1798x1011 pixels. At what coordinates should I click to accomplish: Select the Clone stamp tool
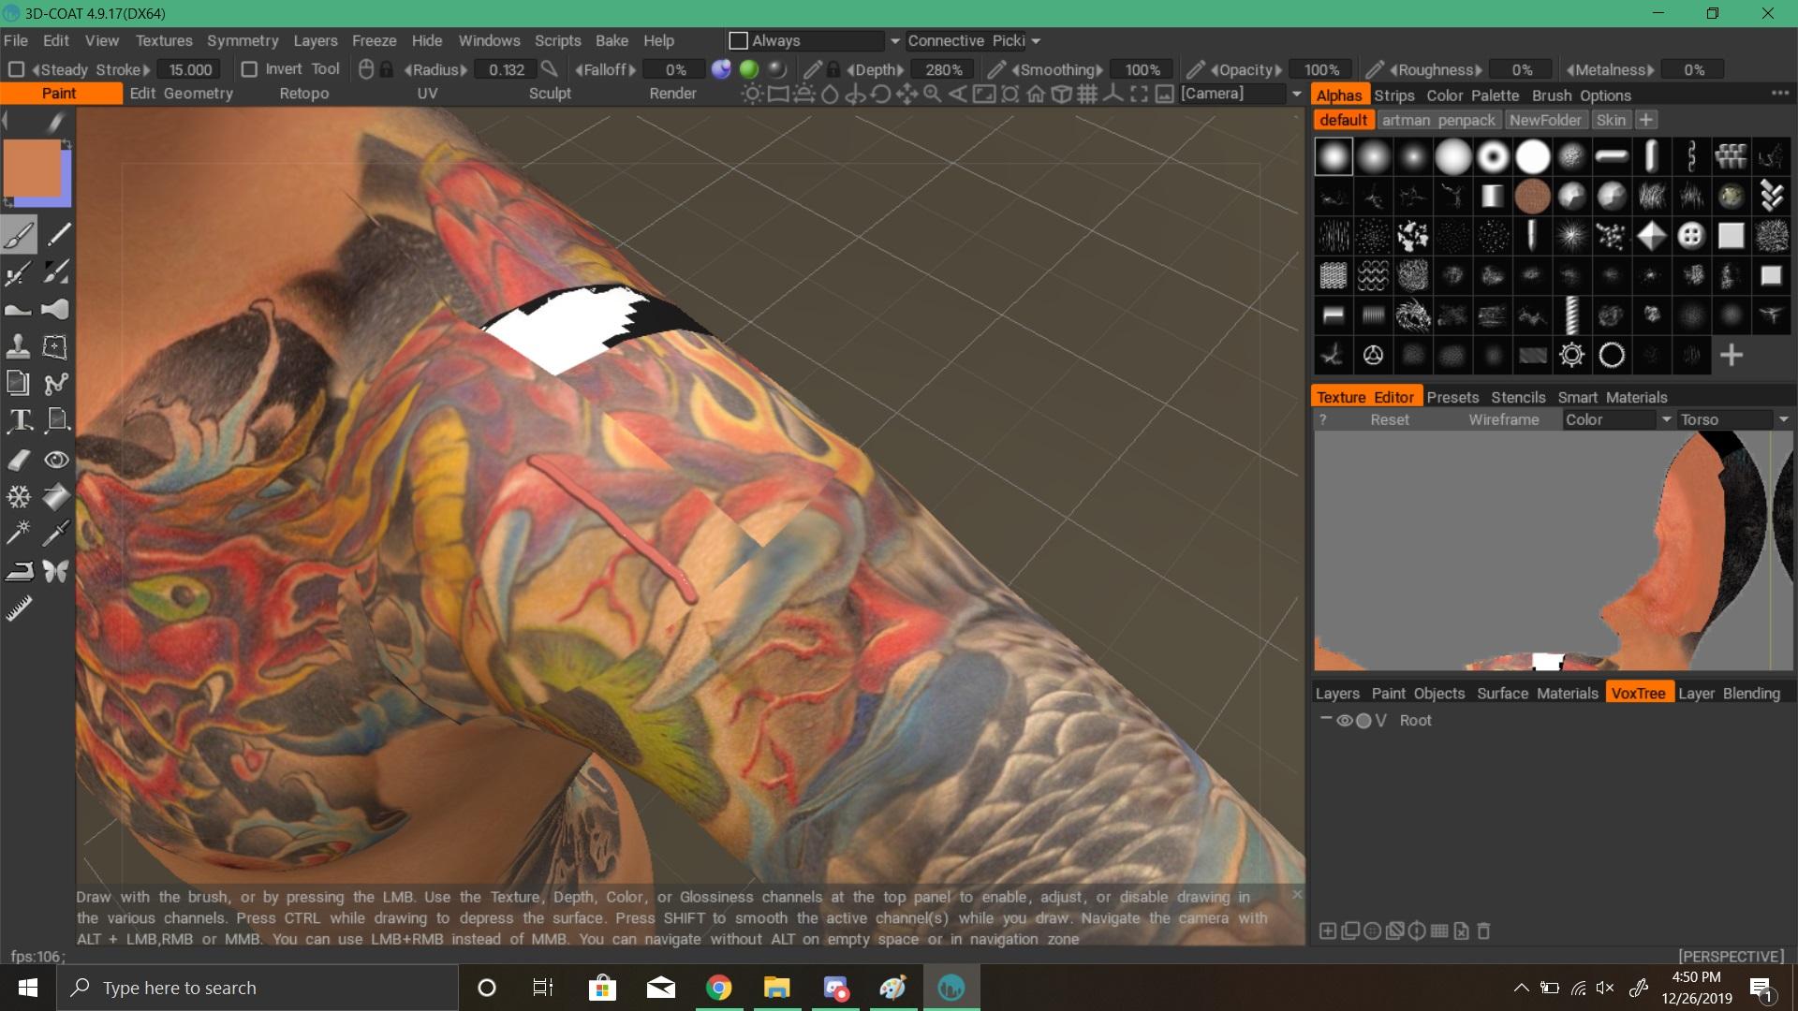pos(19,347)
